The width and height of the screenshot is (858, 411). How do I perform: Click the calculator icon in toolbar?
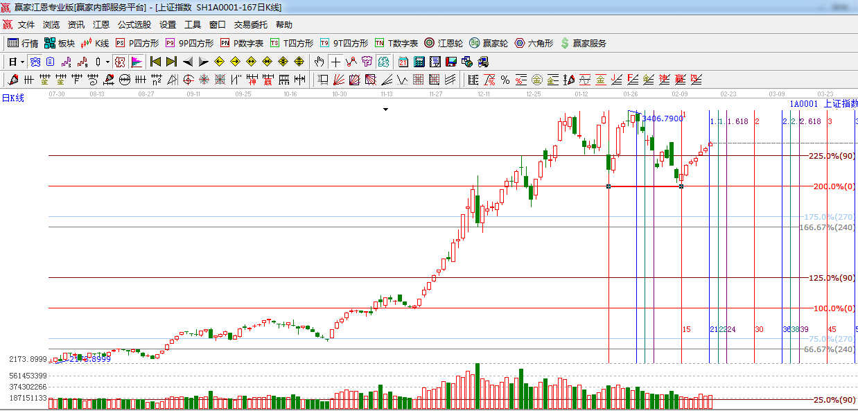point(419,62)
